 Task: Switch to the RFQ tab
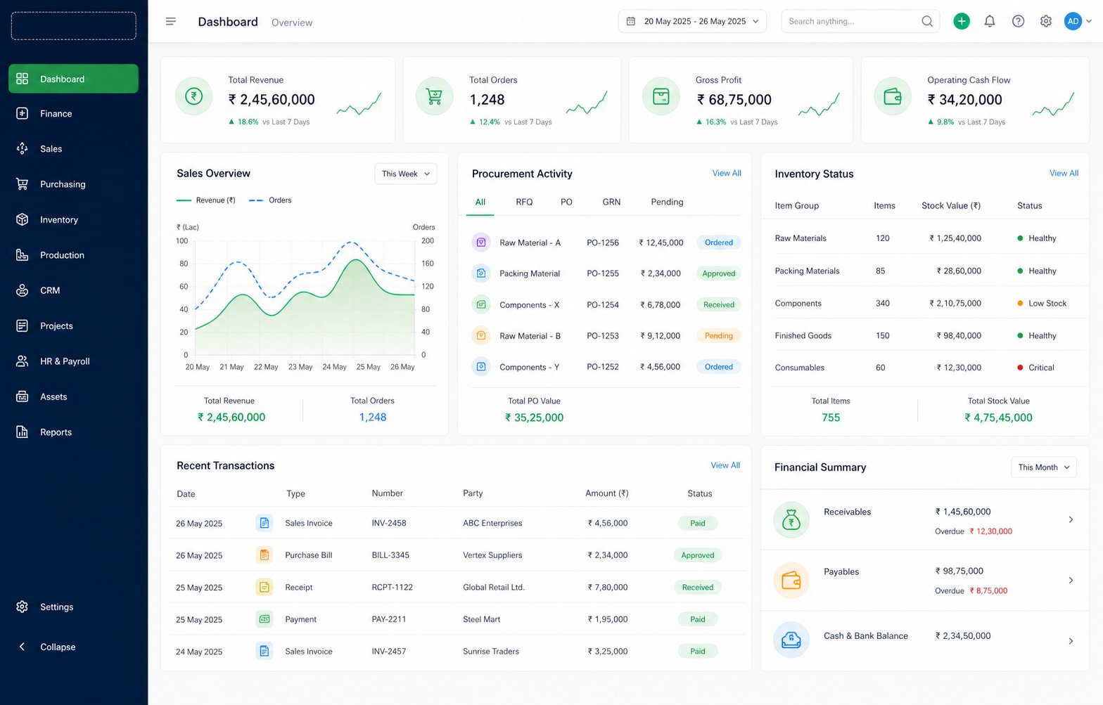524,202
